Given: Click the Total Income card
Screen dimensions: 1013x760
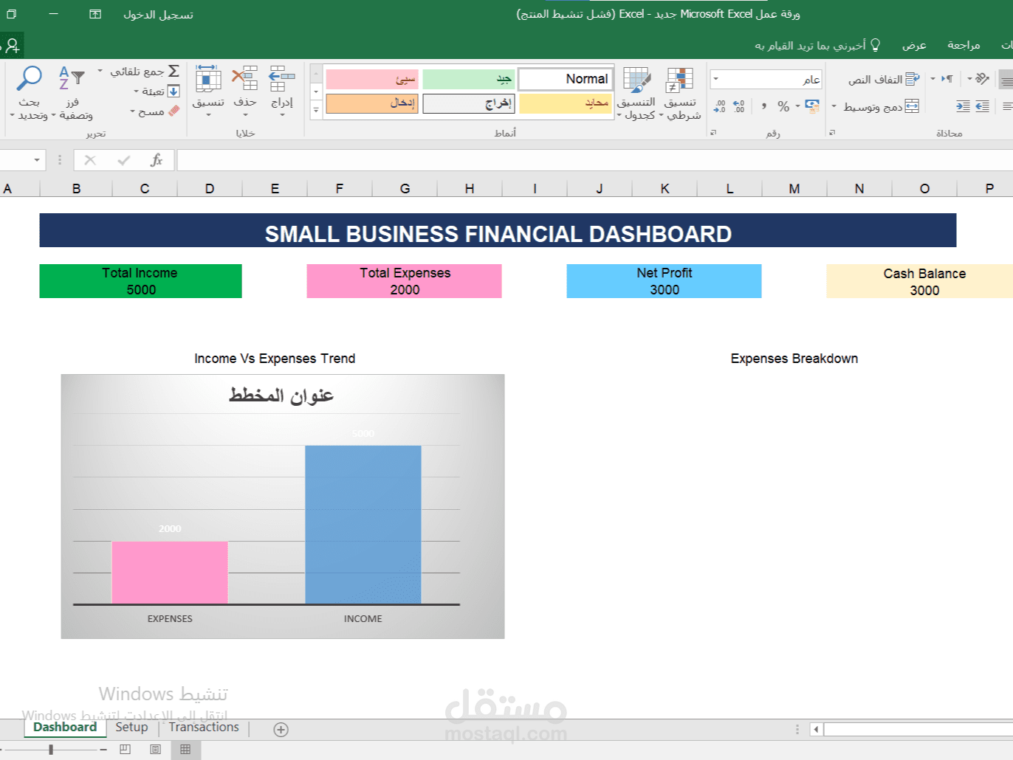Looking at the screenshot, I should coord(140,281).
